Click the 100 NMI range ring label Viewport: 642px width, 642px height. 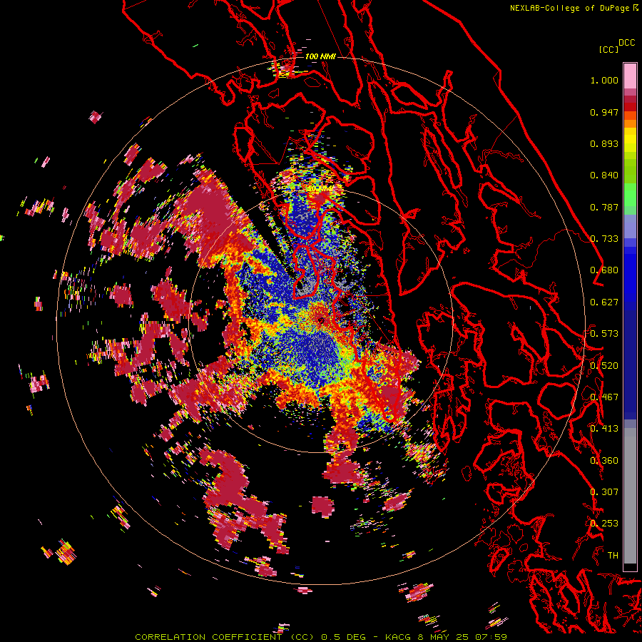(x=320, y=56)
